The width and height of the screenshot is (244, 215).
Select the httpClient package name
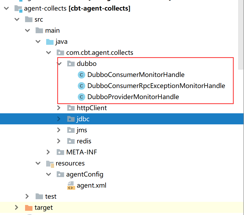tap(92, 108)
